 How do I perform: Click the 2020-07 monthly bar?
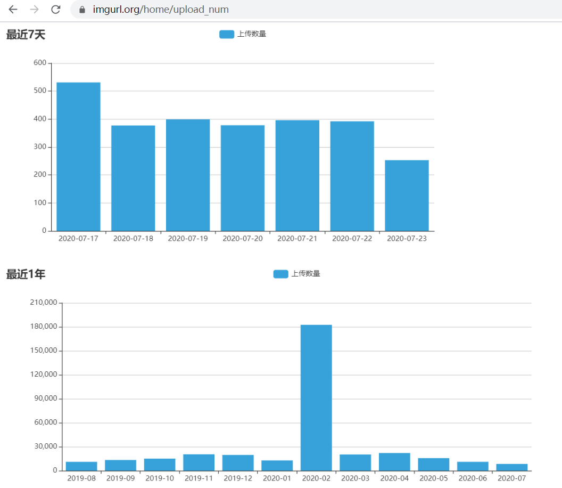511,467
